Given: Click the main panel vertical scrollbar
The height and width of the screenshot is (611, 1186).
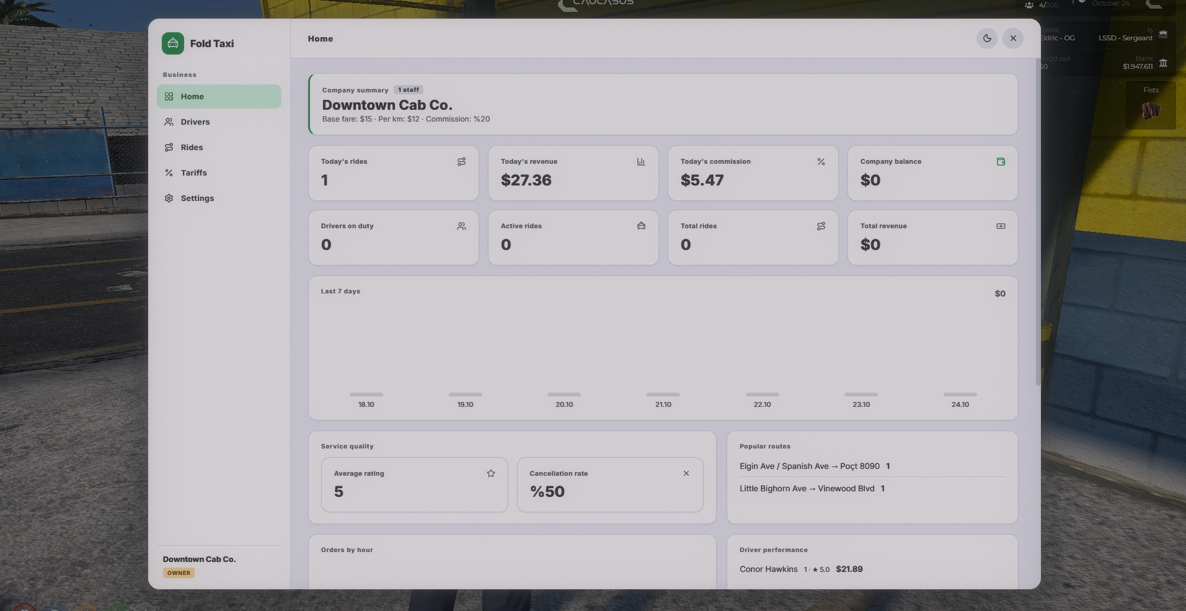Looking at the screenshot, I should point(1038,222).
